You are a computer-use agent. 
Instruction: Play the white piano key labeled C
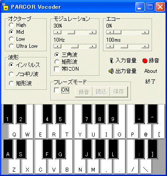point(40,167)
